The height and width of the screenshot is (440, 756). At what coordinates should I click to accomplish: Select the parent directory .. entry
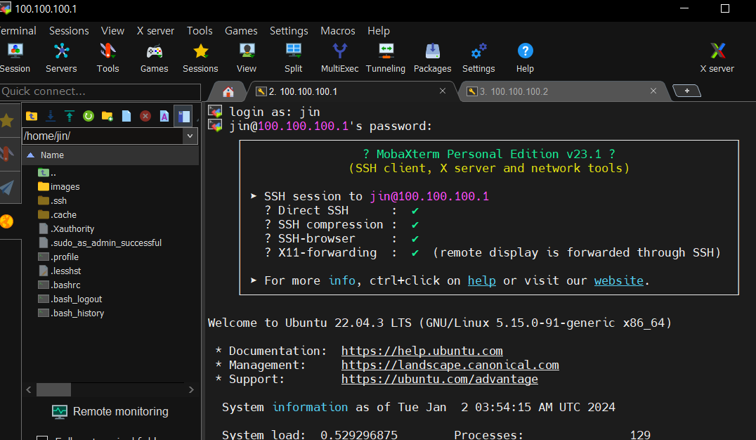[47, 173]
